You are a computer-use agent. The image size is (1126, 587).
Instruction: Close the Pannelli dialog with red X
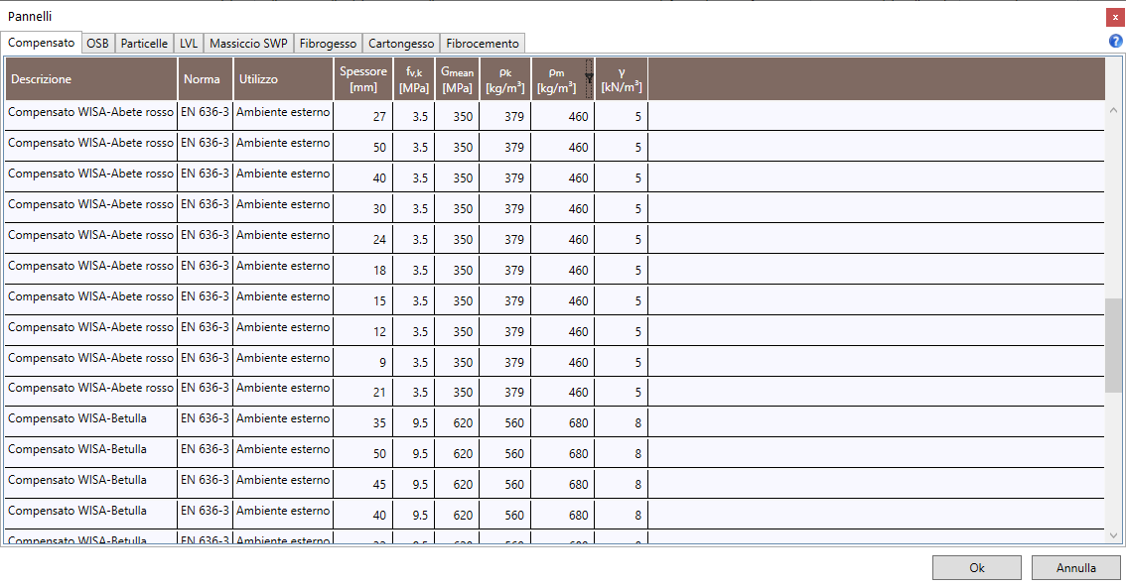coord(1115,17)
